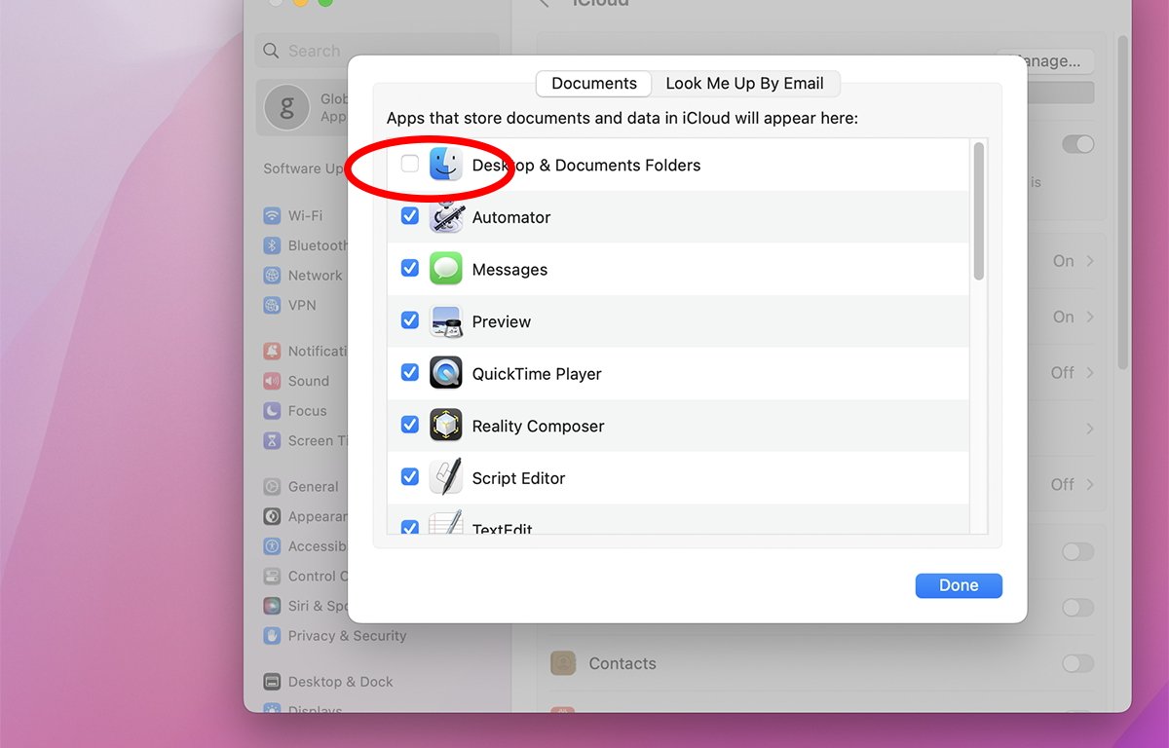The height and width of the screenshot is (748, 1169).
Task: Uncheck the Messages checkbox
Action: (x=410, y=268)
